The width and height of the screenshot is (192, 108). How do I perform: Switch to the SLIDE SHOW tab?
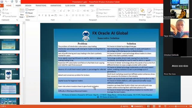[x=70, y=5]
